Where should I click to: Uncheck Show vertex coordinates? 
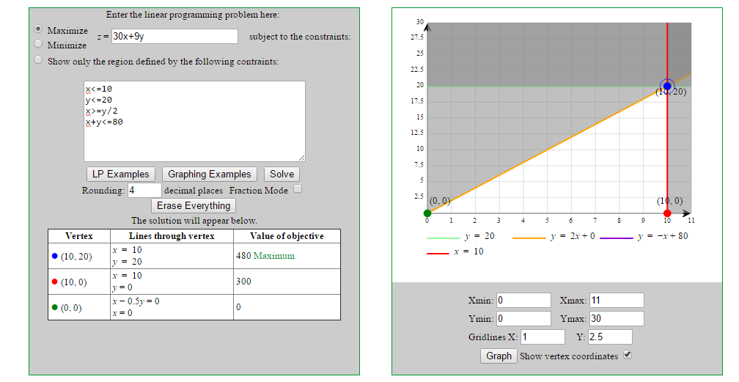pos(627,355)
